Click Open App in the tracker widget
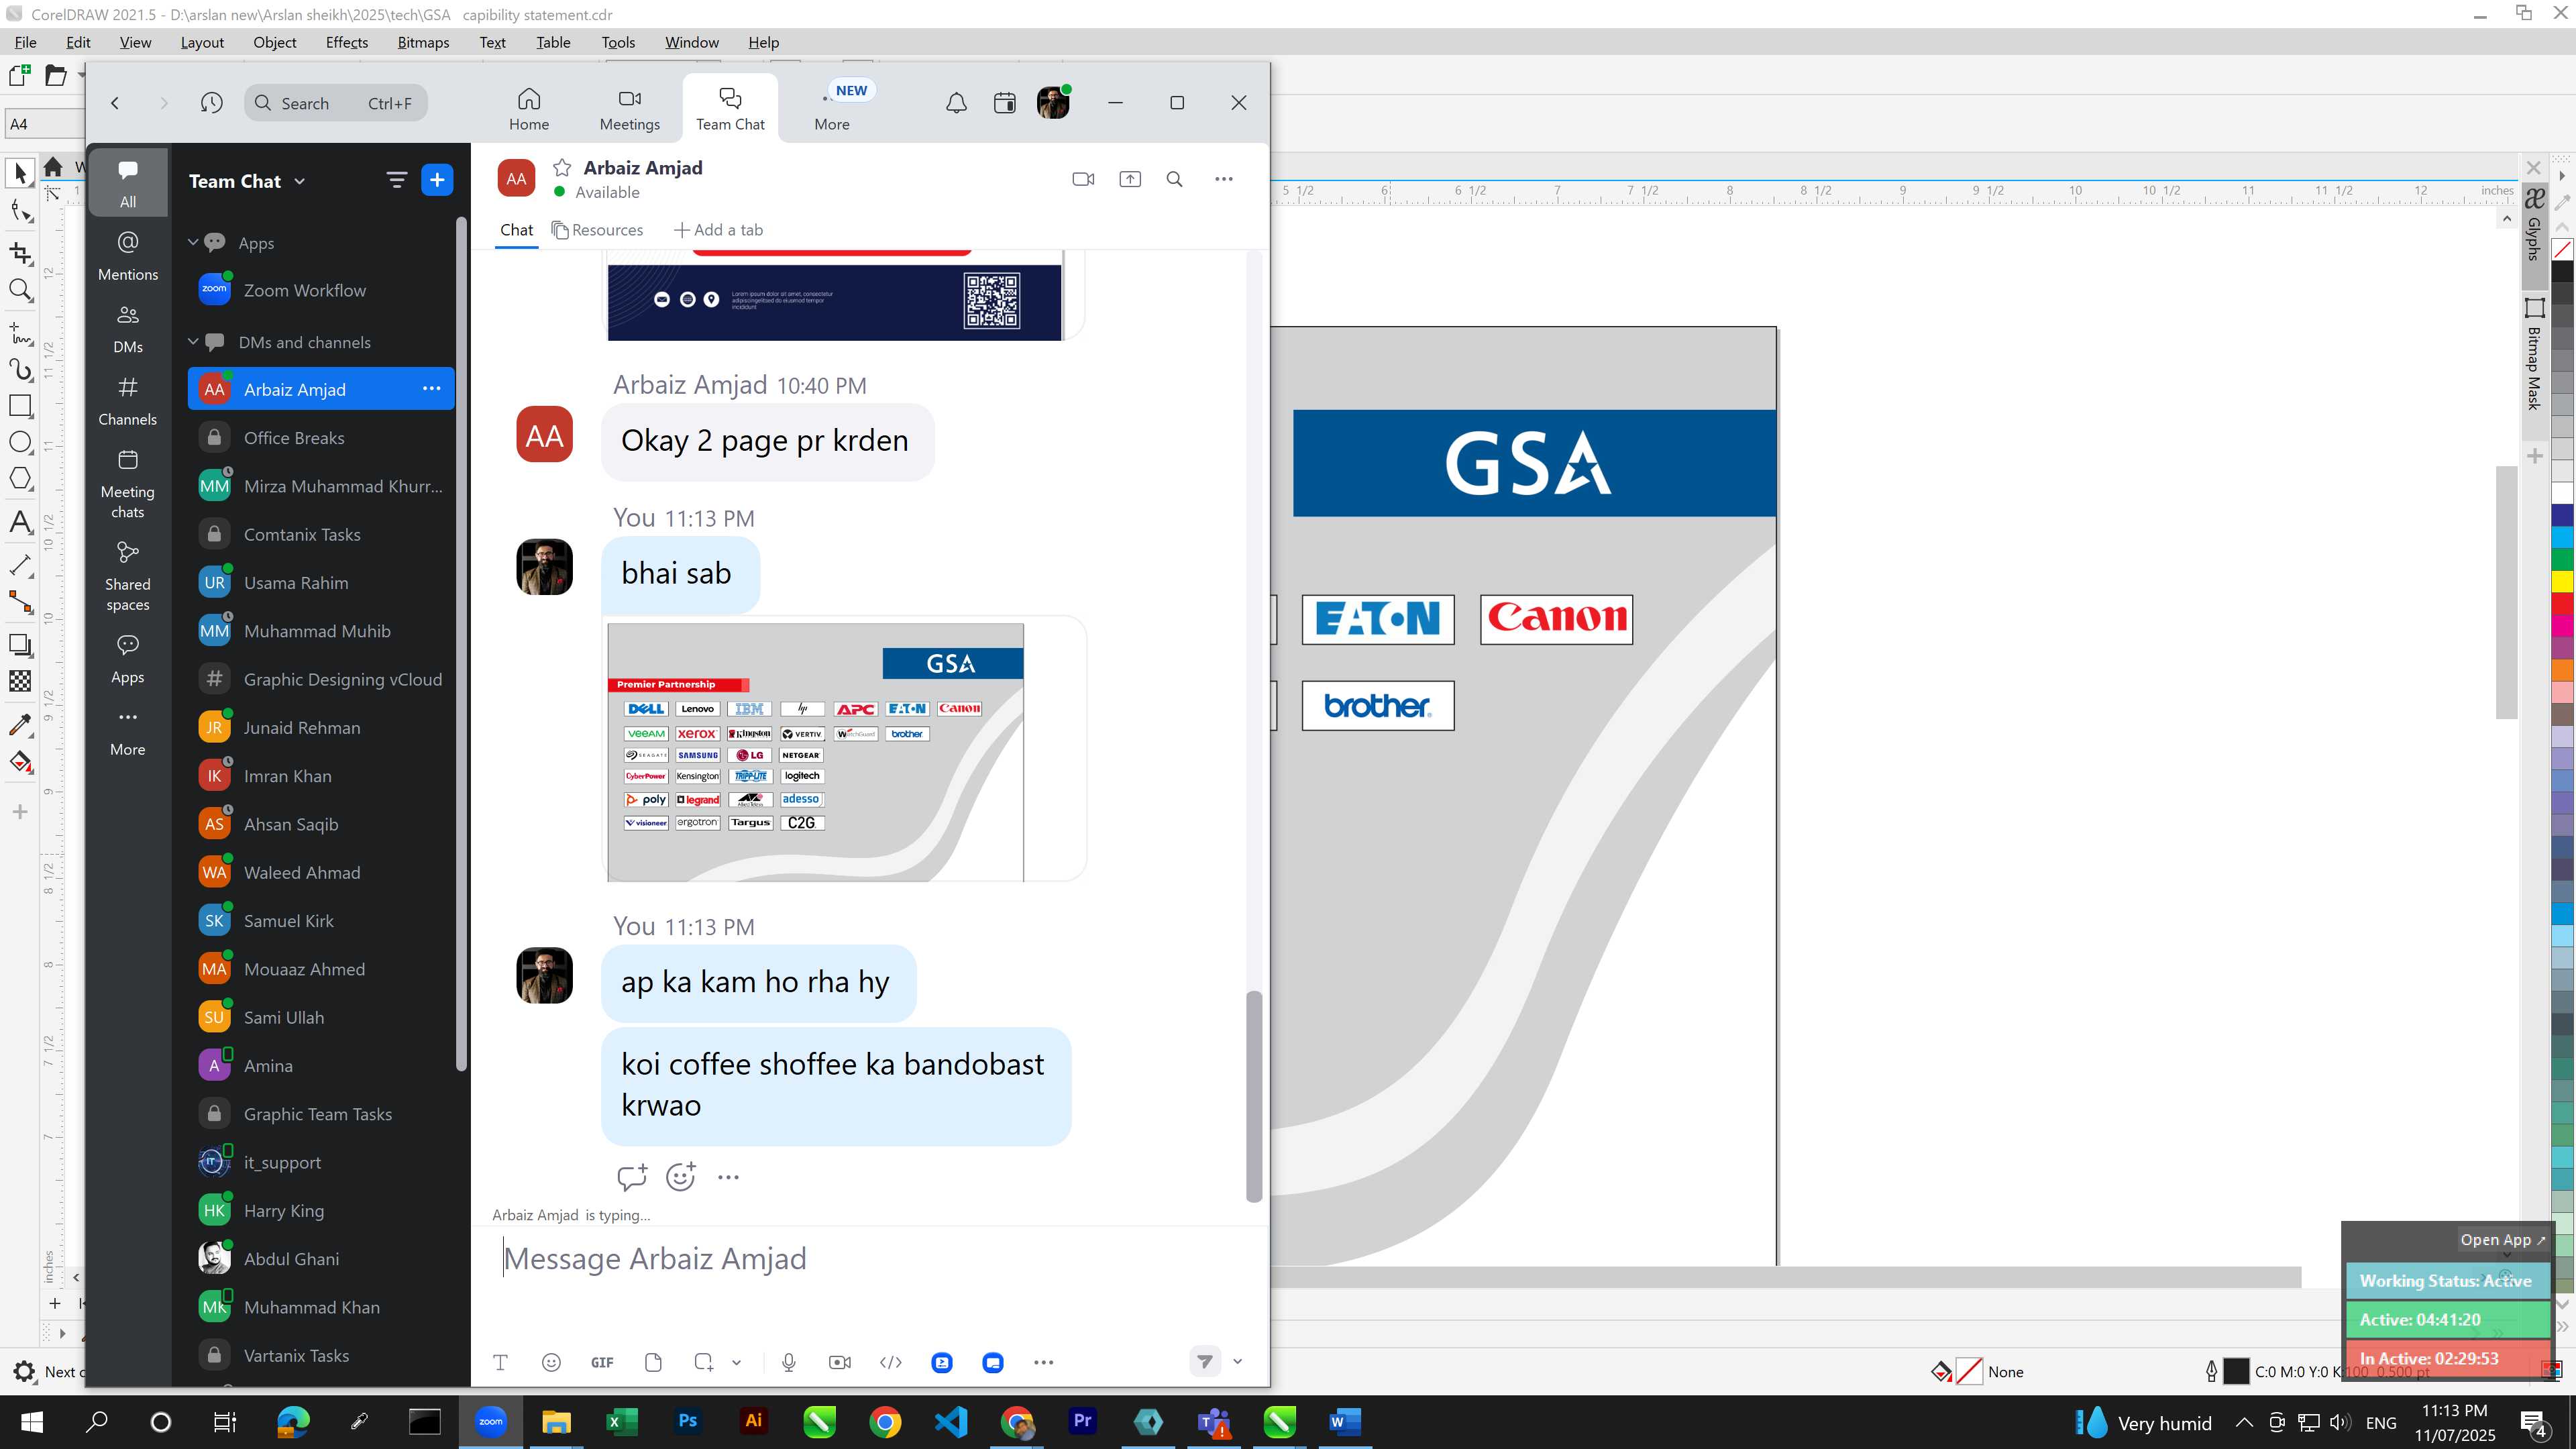The image size is (2576, 1449). [2503, 1240]
